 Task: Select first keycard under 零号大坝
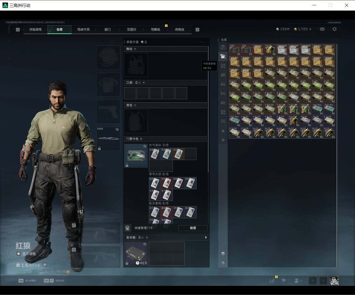pyautogui.click(x=155, y=183)
